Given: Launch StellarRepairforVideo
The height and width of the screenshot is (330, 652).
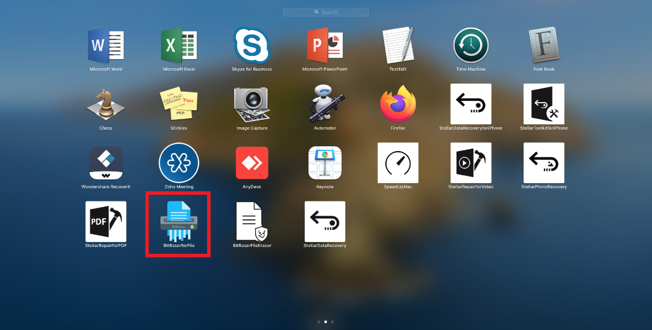Looking at the screenshot, I should click(x=471, y=163).
